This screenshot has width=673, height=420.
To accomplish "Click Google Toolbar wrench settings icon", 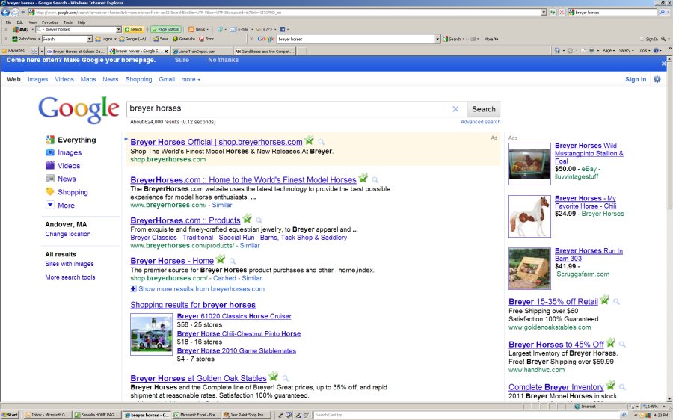I will (663, 39).
